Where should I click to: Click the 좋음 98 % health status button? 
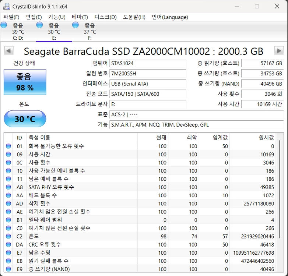pos(25,82)
